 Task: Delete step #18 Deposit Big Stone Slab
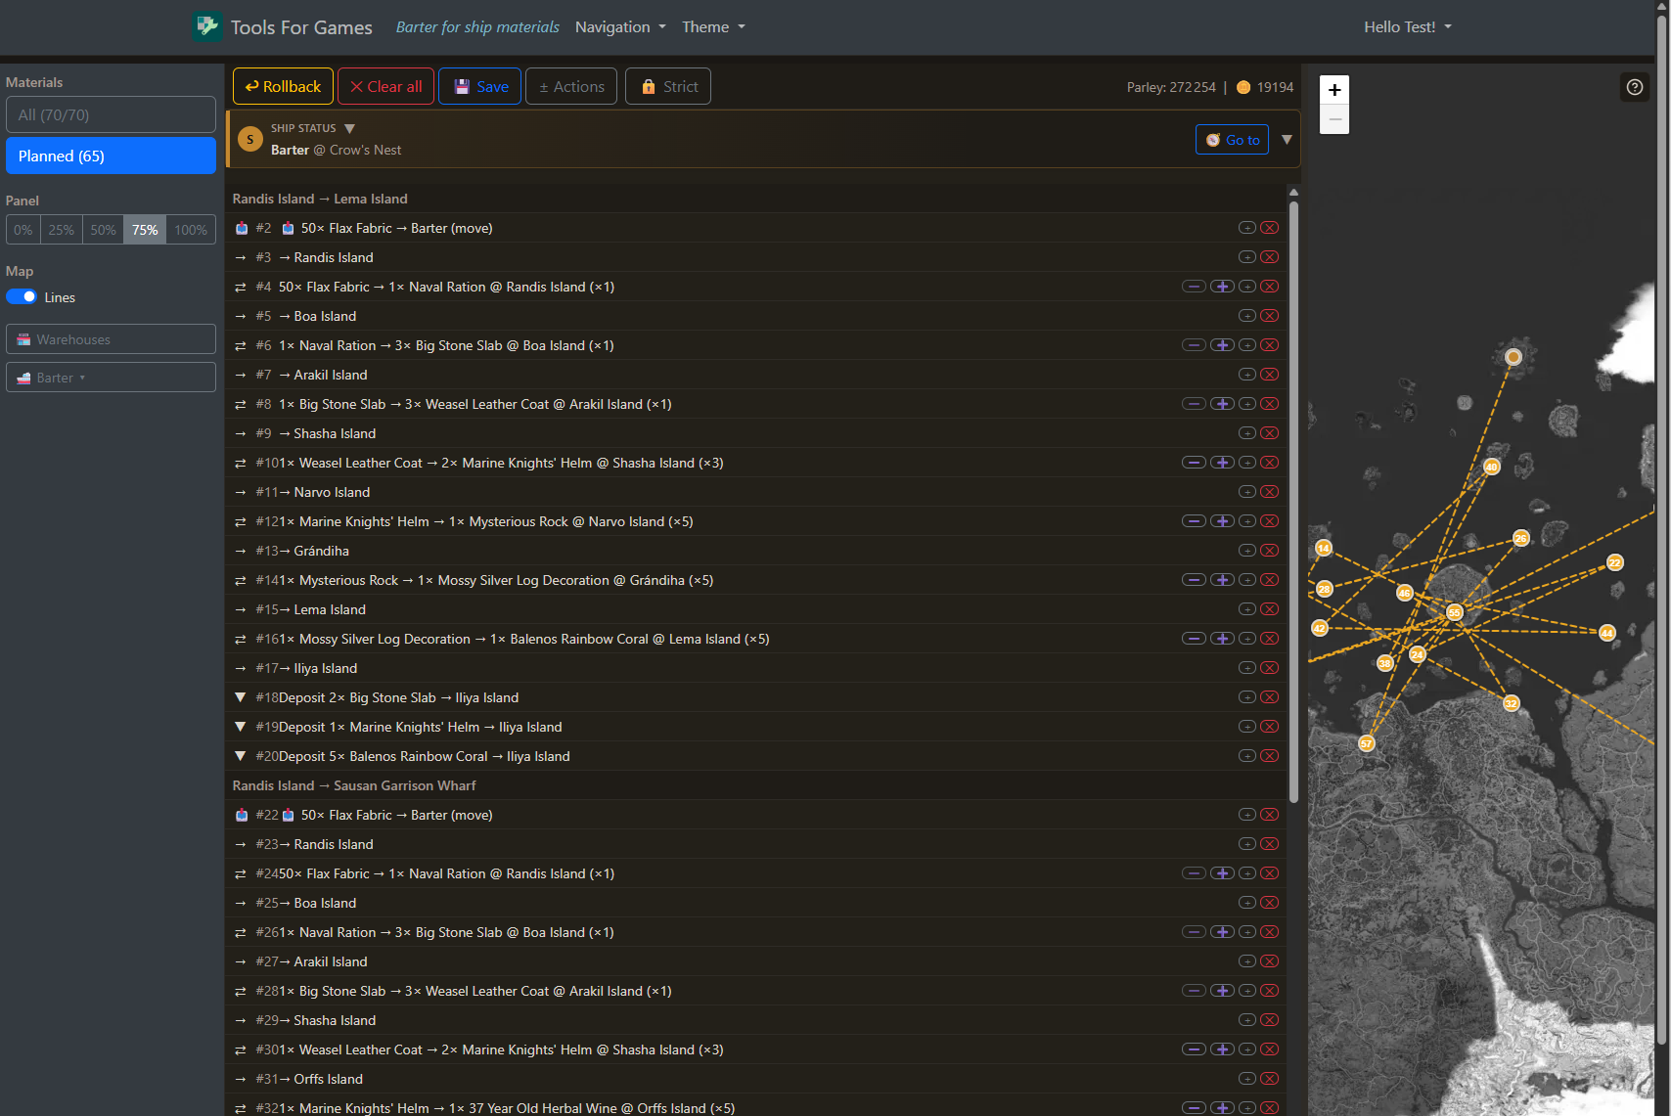1270,697
